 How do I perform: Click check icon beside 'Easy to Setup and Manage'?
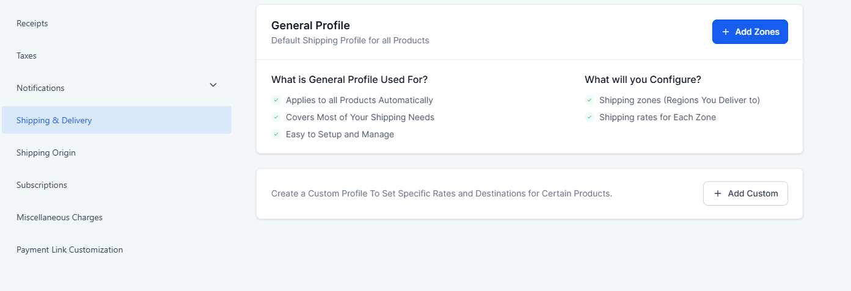[276, 134]
